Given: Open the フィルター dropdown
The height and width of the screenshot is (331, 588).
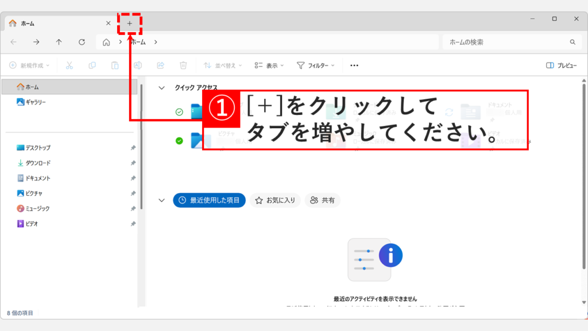Looking at the screenshot, I should pyautogui.click(x=315, y=66).
